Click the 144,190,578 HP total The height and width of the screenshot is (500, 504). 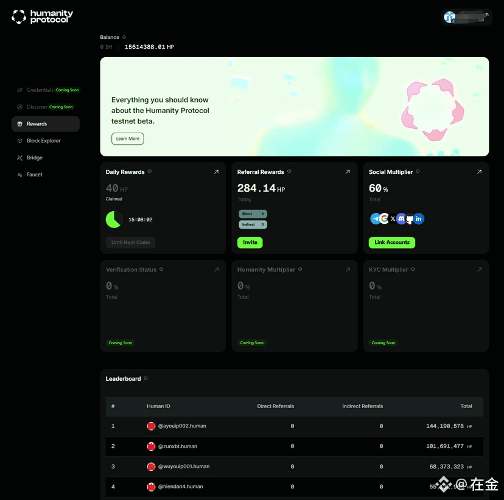point(449,426)
